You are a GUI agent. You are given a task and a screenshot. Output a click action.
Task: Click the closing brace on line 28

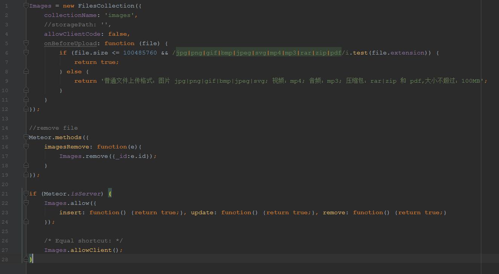coord(31,259)
